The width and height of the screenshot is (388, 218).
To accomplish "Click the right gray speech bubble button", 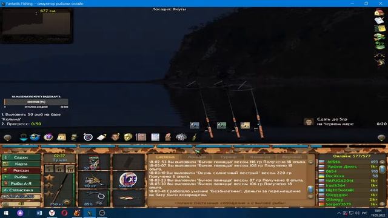I will [x=381, y=137].
